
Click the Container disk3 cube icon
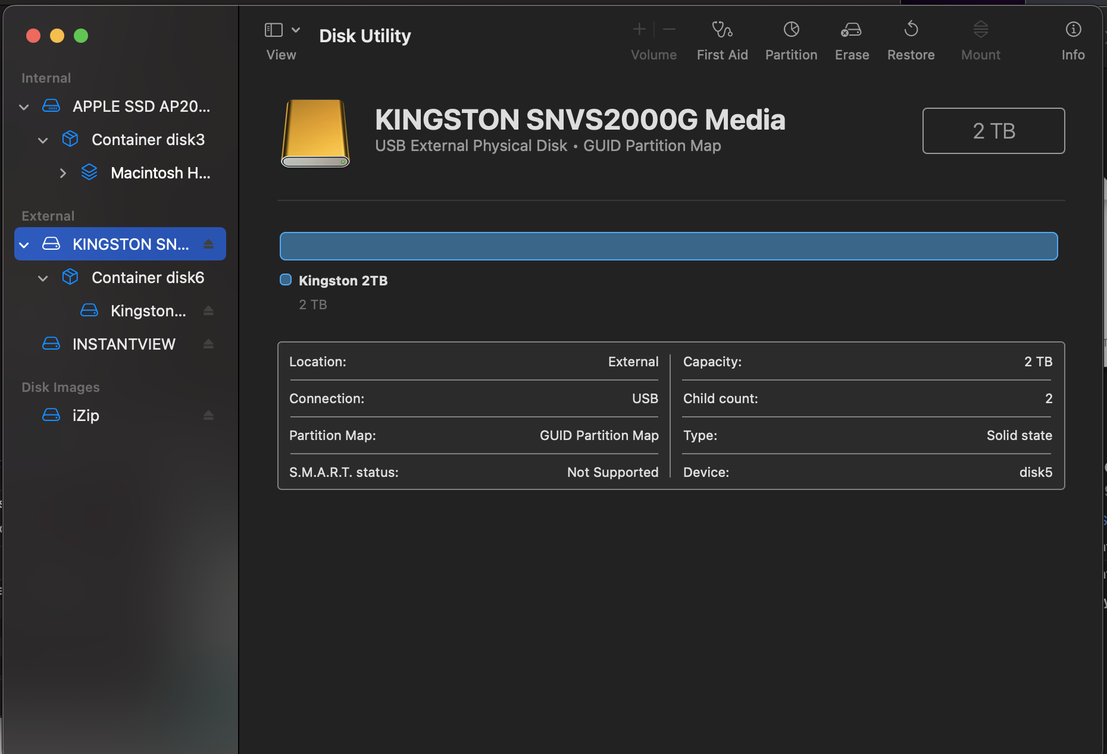click(x=70, y=140)
